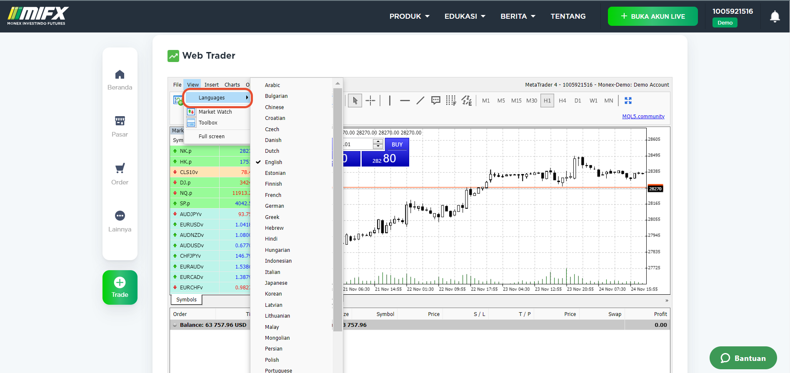Screen dimensions: 790x373
Task: Choose the horizontal line tool
Action: 405,100
